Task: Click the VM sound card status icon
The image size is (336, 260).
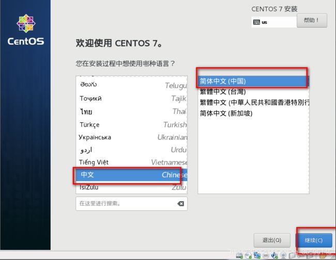Action: tap(274, 255)
